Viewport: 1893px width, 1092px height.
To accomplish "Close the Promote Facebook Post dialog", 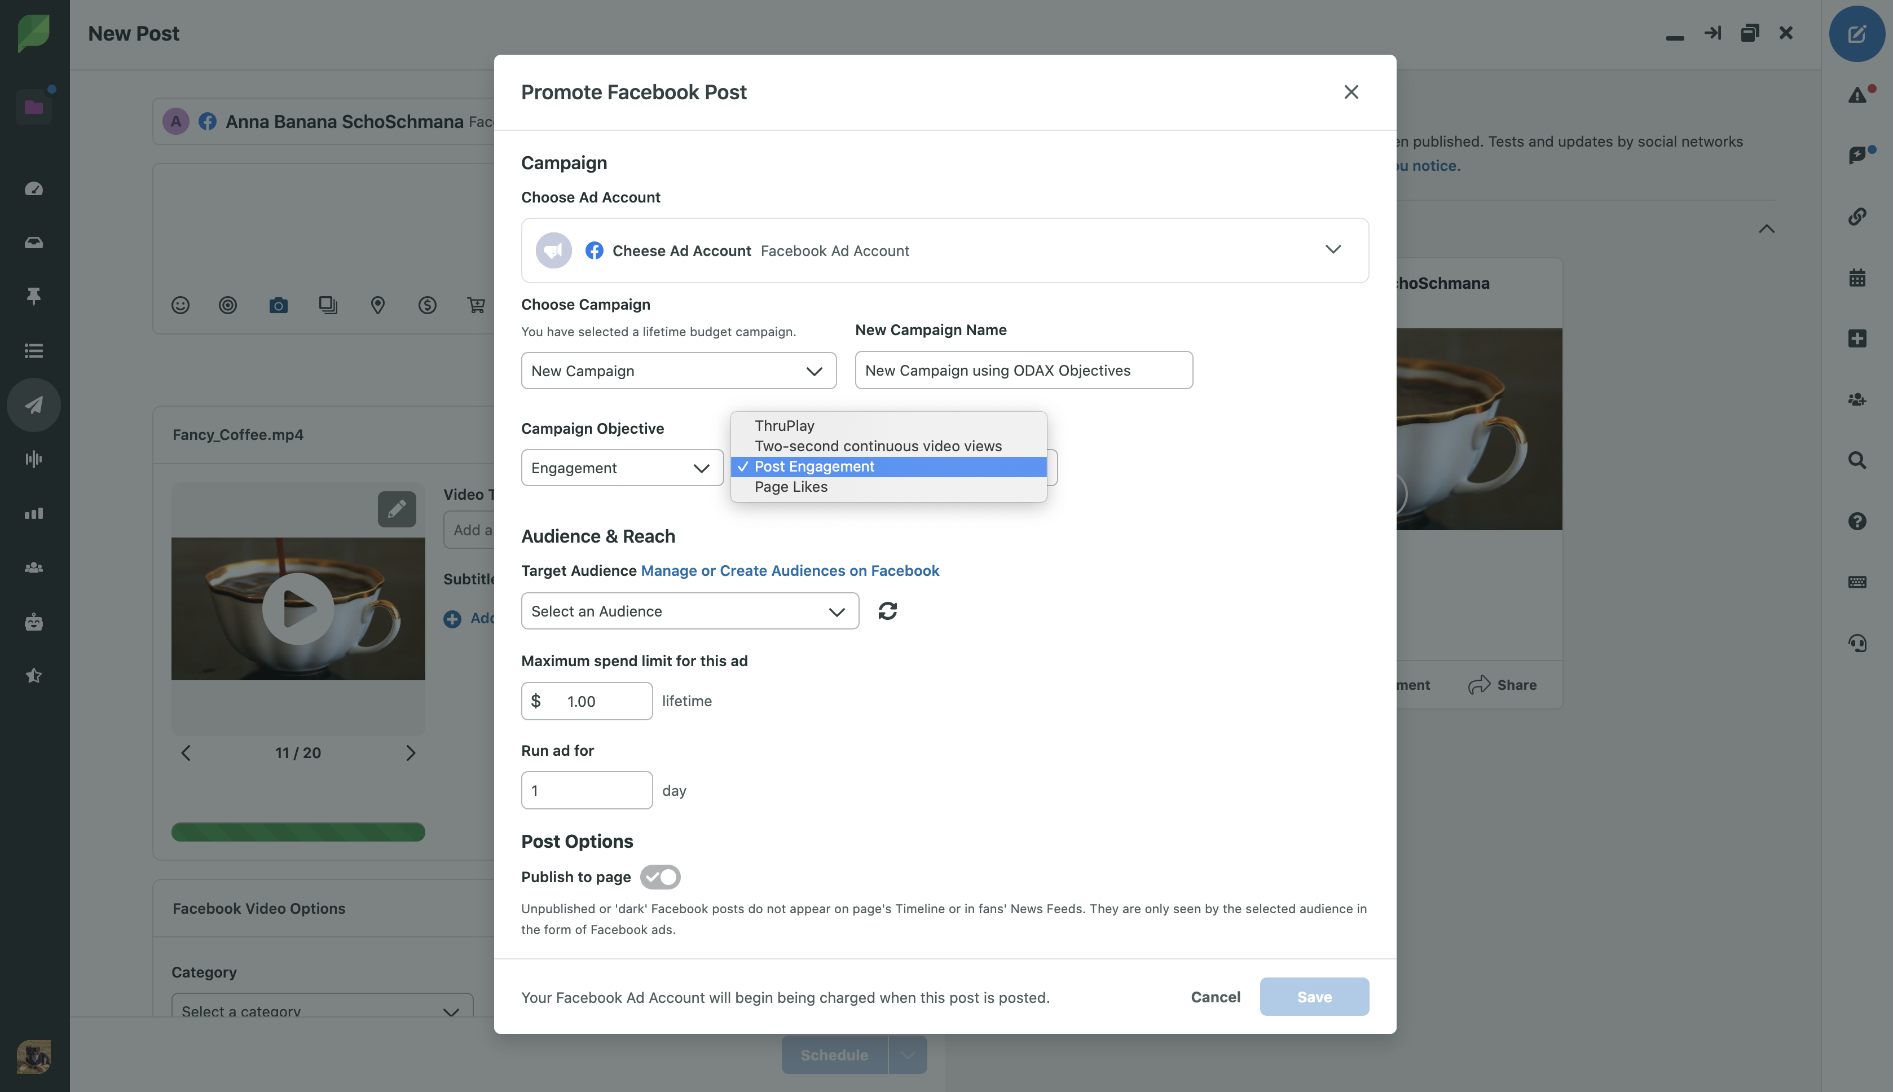I will 1351,91.
